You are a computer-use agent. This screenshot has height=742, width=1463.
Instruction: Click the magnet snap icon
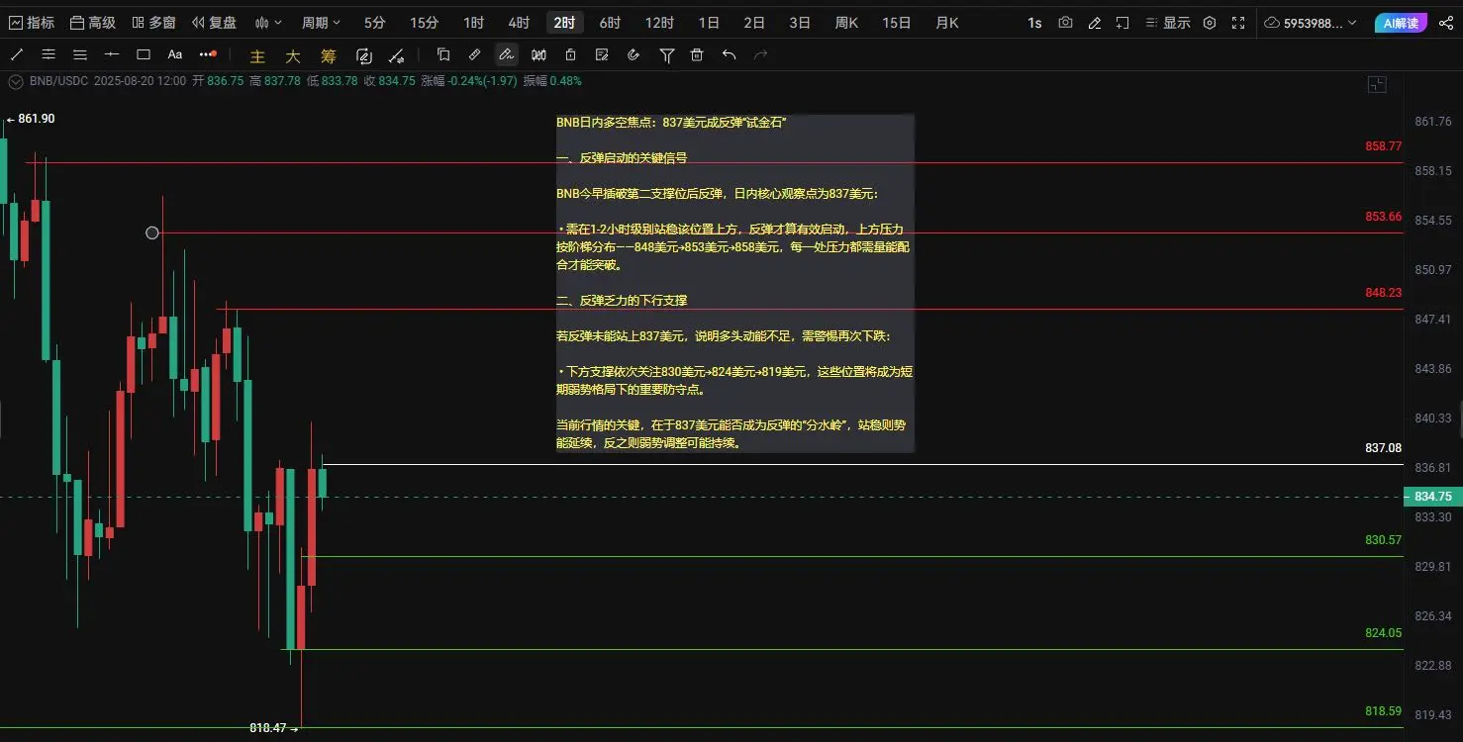634,54
